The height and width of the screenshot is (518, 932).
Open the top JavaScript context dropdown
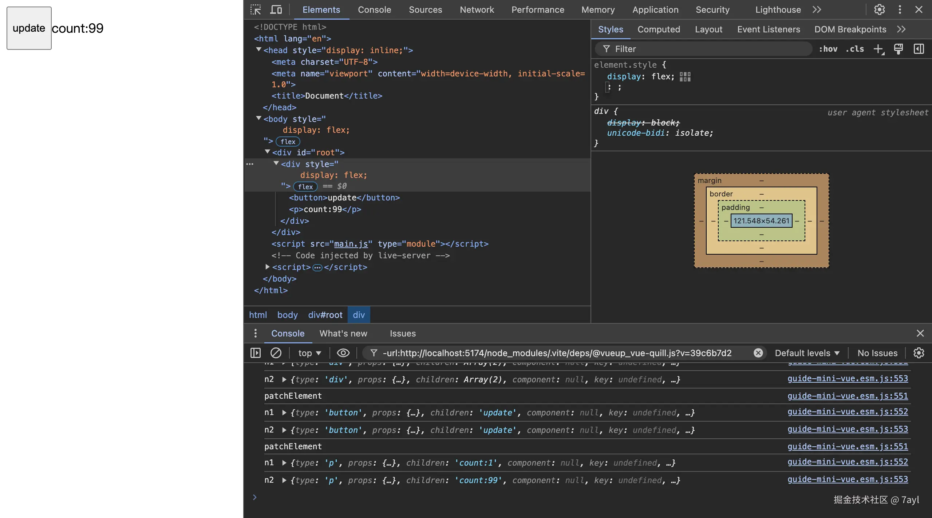pos(309,353)
